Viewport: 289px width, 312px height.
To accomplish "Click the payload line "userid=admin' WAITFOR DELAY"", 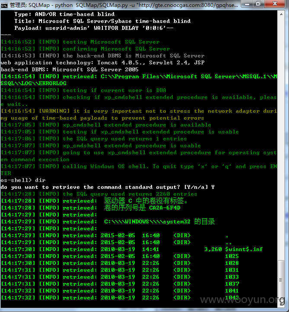I will click(94, 28).
